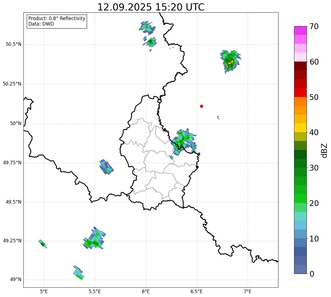Click the orange colorbar segment below 50
This screenshot has height=297, width=331.
click(x=300, y=101)
